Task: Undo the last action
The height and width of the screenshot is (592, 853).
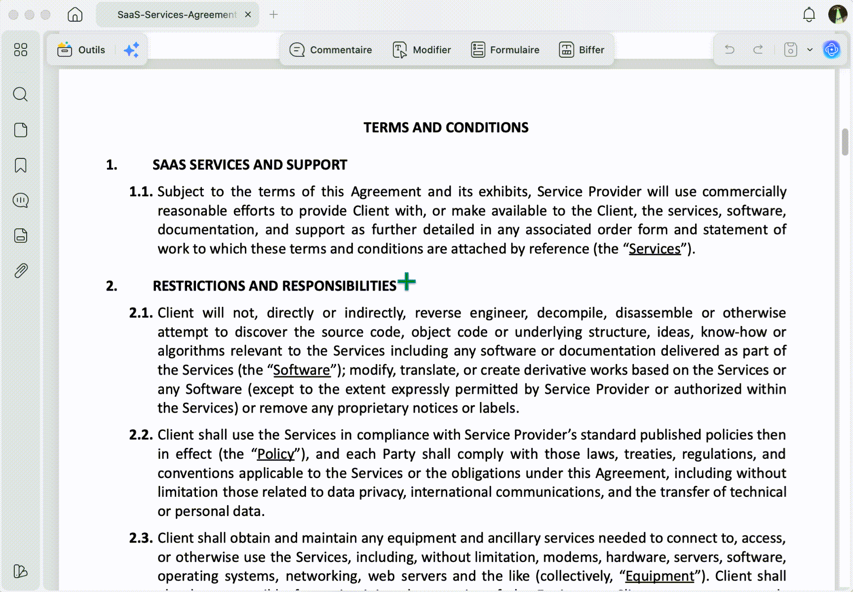Action: pyautogui.click(x=730, y=49)
